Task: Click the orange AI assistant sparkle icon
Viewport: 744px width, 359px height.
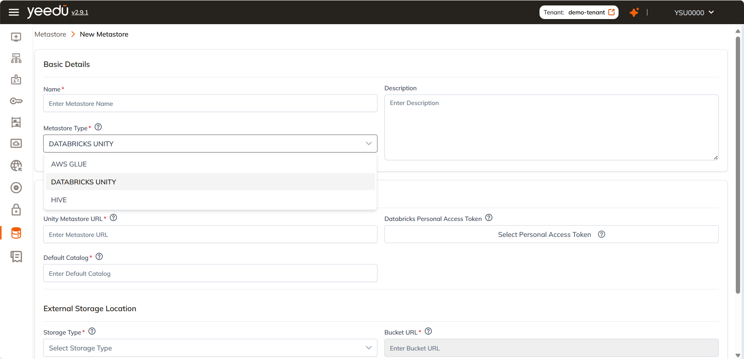Action: (634, 12)
